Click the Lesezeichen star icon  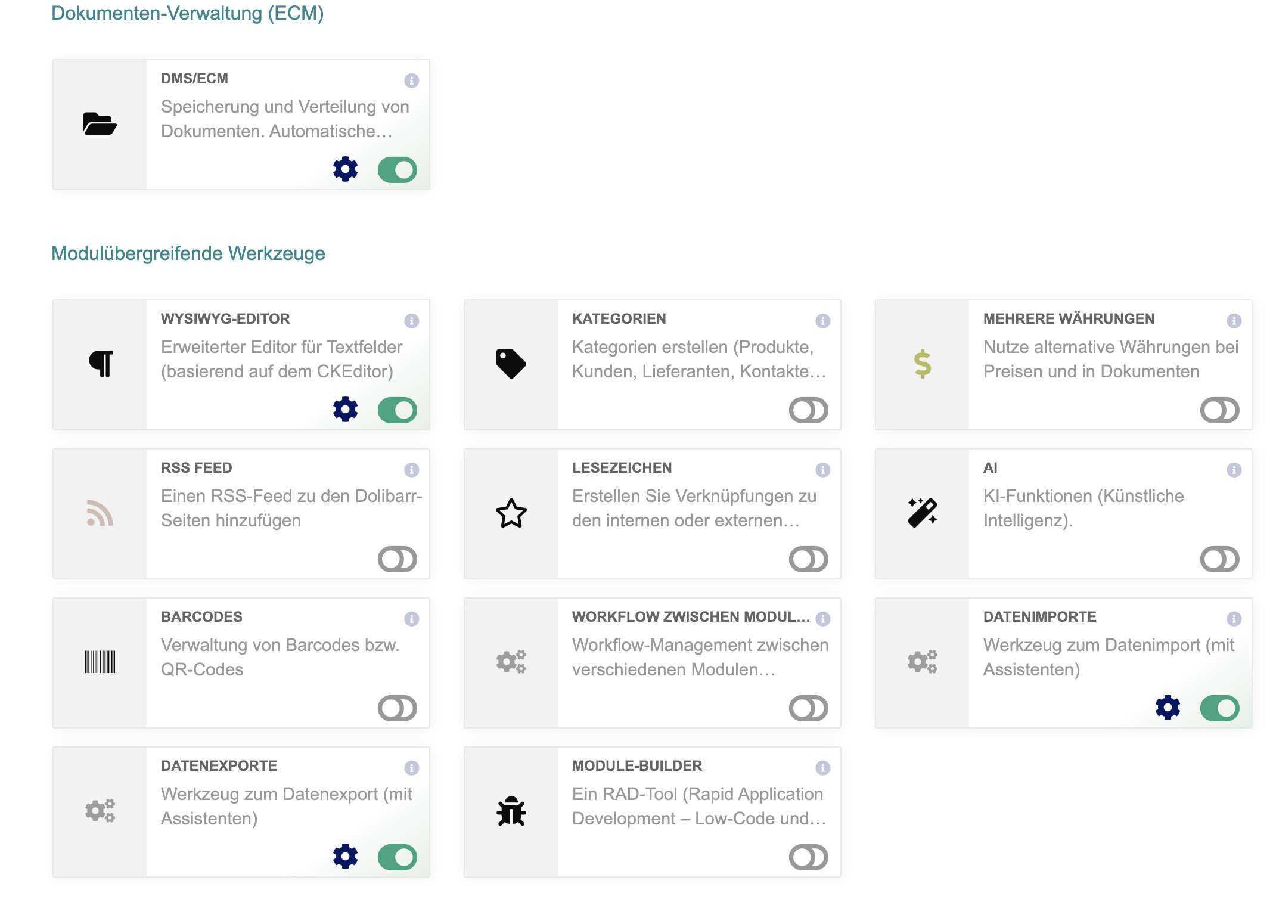point(511,513)
